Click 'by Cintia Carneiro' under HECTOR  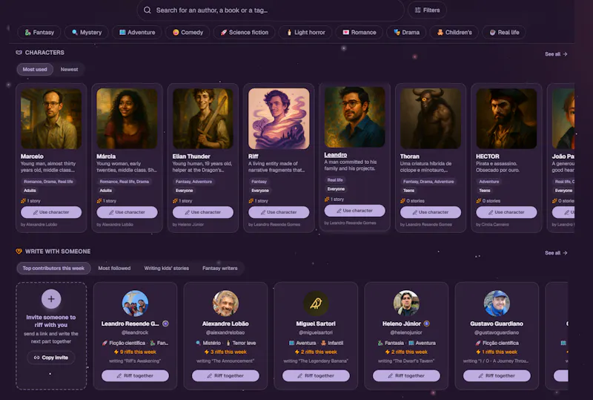[x=492, y=225]
